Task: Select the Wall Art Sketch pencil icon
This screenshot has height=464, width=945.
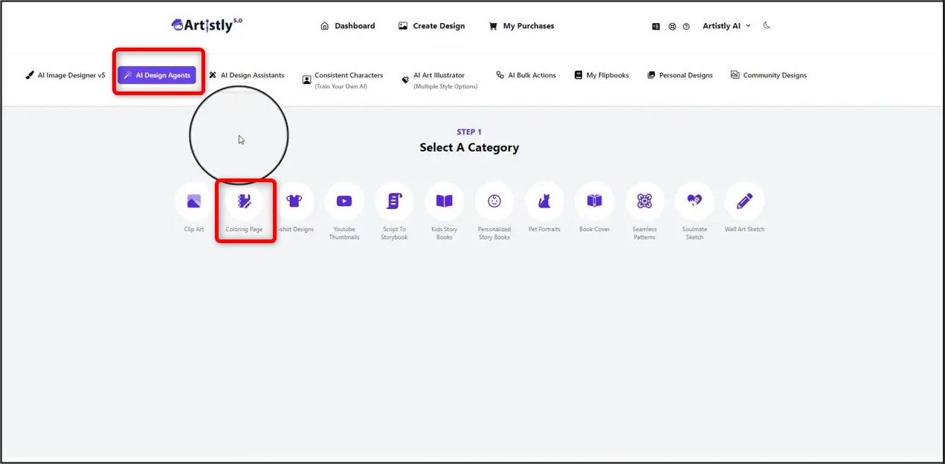Action: pos(744,202)
